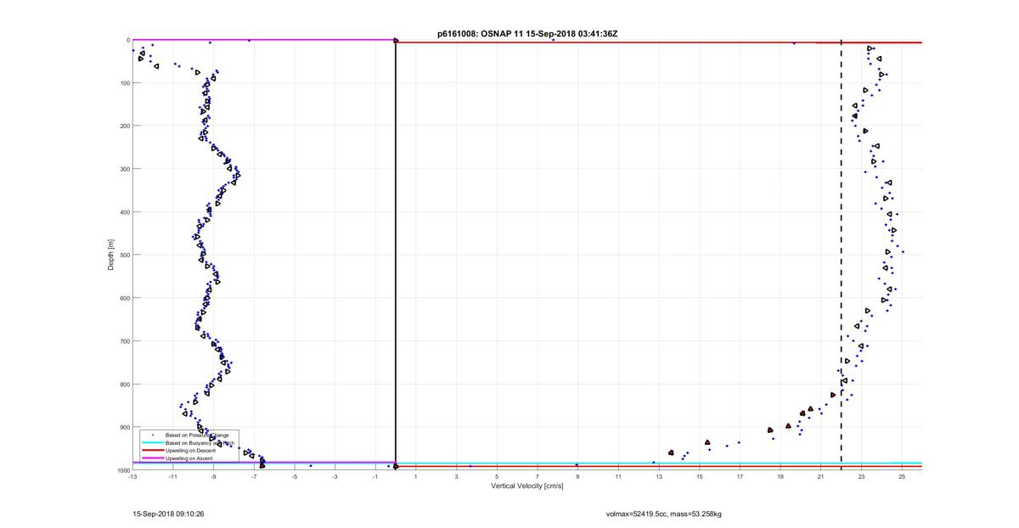Click the velocity axis tick label '13'

[659, 477]
